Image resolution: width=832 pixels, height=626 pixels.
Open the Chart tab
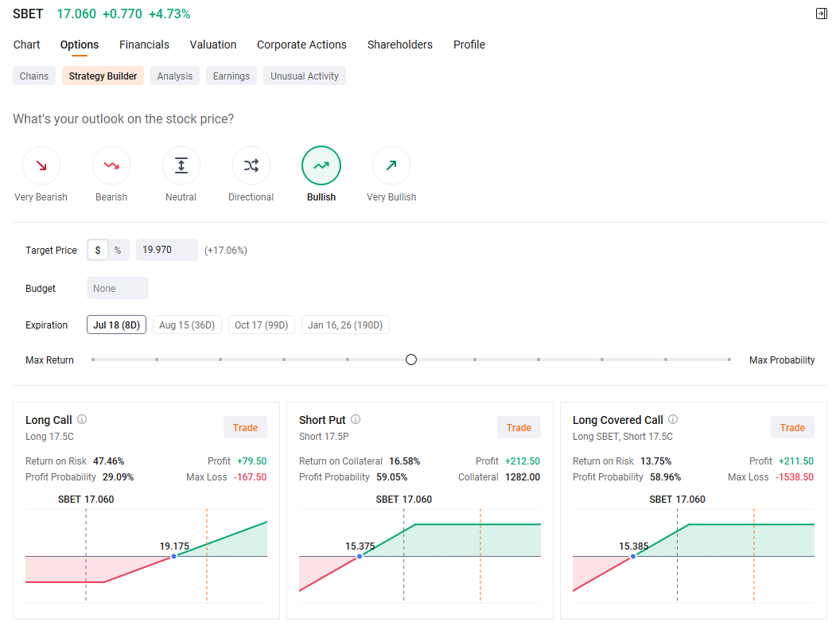pos(26,45)
